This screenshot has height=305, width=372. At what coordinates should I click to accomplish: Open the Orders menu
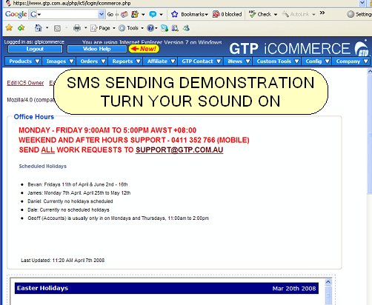(93, 61)
